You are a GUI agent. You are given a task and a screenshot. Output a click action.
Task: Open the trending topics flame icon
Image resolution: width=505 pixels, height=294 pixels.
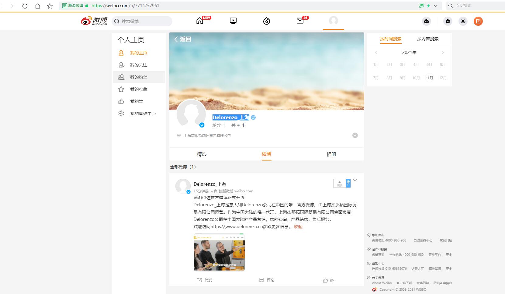[x=266, y=21]
